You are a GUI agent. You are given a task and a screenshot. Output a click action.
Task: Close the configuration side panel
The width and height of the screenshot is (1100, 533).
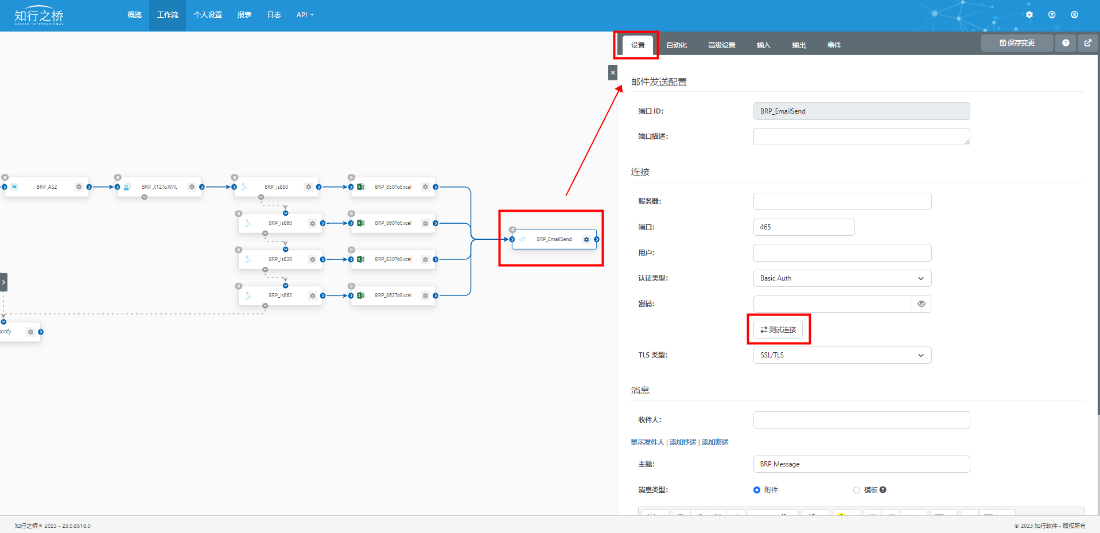[x=612, y=73]
